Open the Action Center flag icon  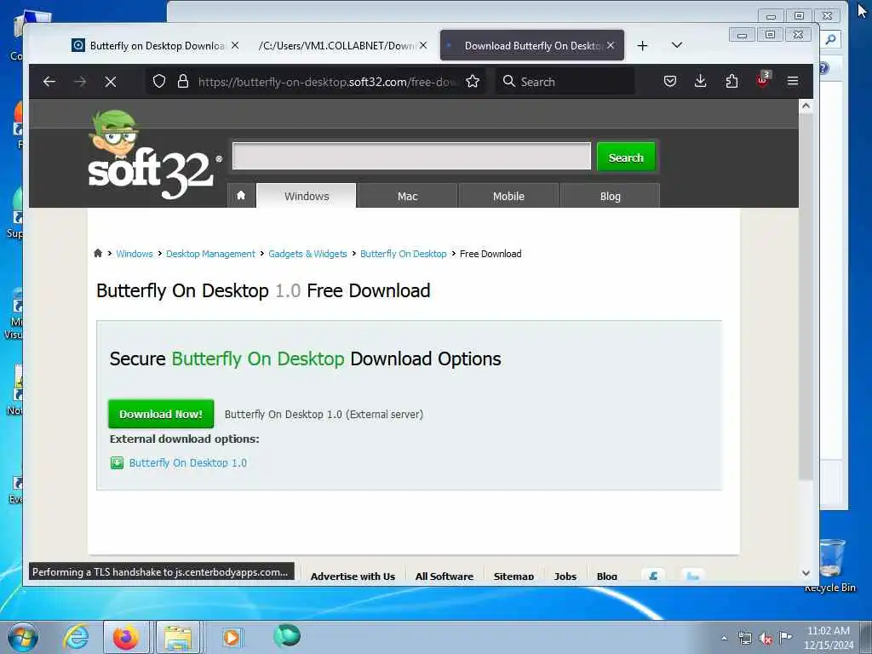(x=785, y=638)
